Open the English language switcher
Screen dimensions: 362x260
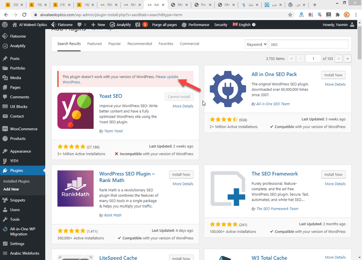[242, 25]
